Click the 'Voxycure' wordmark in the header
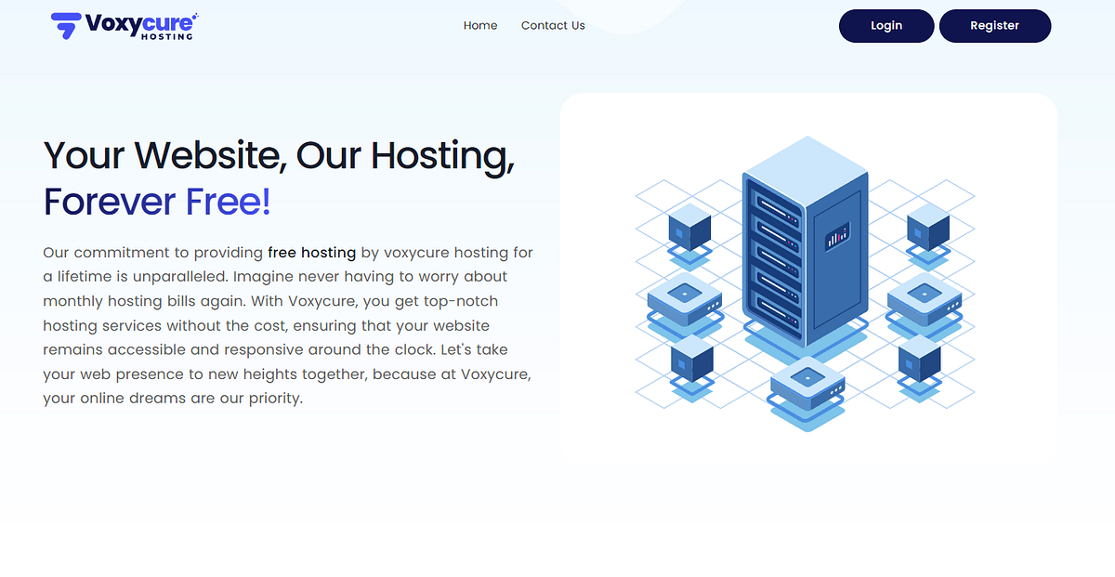The image size is (1115, 577). (x=138, y=23)
